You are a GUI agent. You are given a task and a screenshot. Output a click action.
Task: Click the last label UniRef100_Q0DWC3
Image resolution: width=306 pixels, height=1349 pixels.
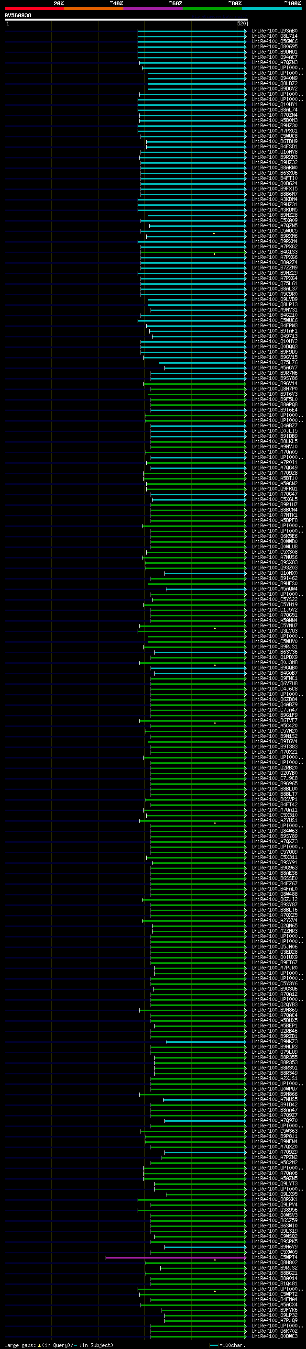(274, 1337)
